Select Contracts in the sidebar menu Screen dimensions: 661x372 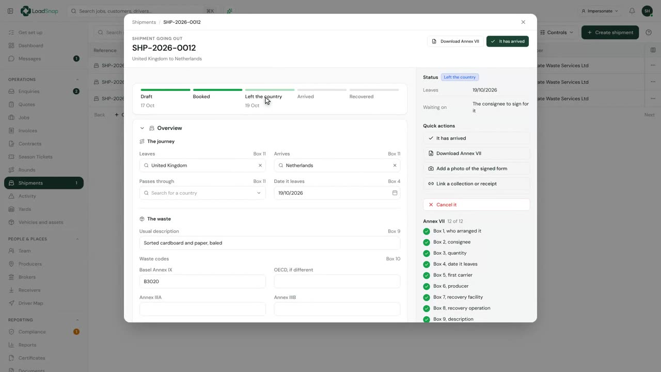(44, 144)
